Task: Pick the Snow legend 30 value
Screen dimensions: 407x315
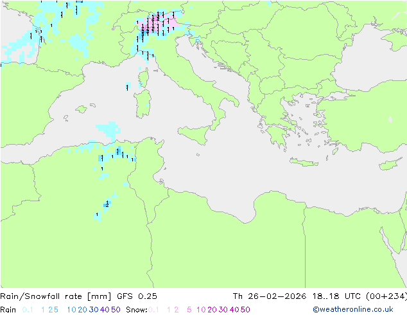Action: 223,310
